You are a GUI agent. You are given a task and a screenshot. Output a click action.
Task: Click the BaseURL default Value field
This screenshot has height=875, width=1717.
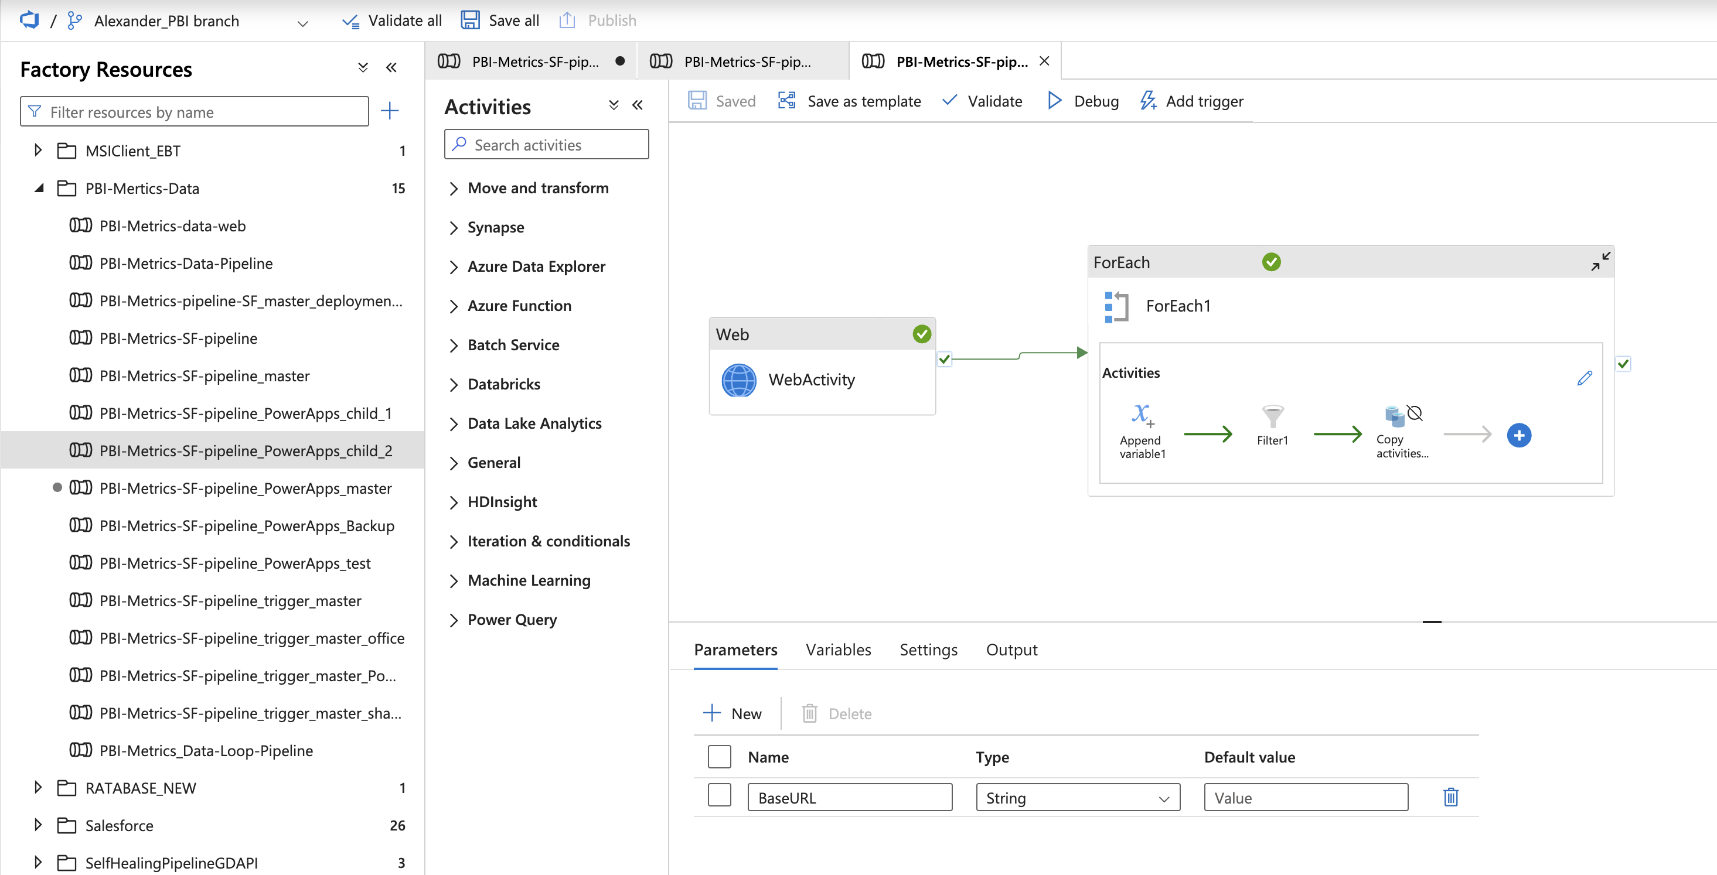click(1305, 797)
